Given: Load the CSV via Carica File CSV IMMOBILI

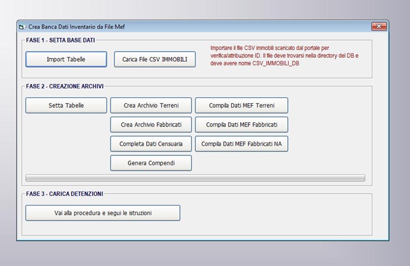Looking at the screenshot, I should pos(155,59).
